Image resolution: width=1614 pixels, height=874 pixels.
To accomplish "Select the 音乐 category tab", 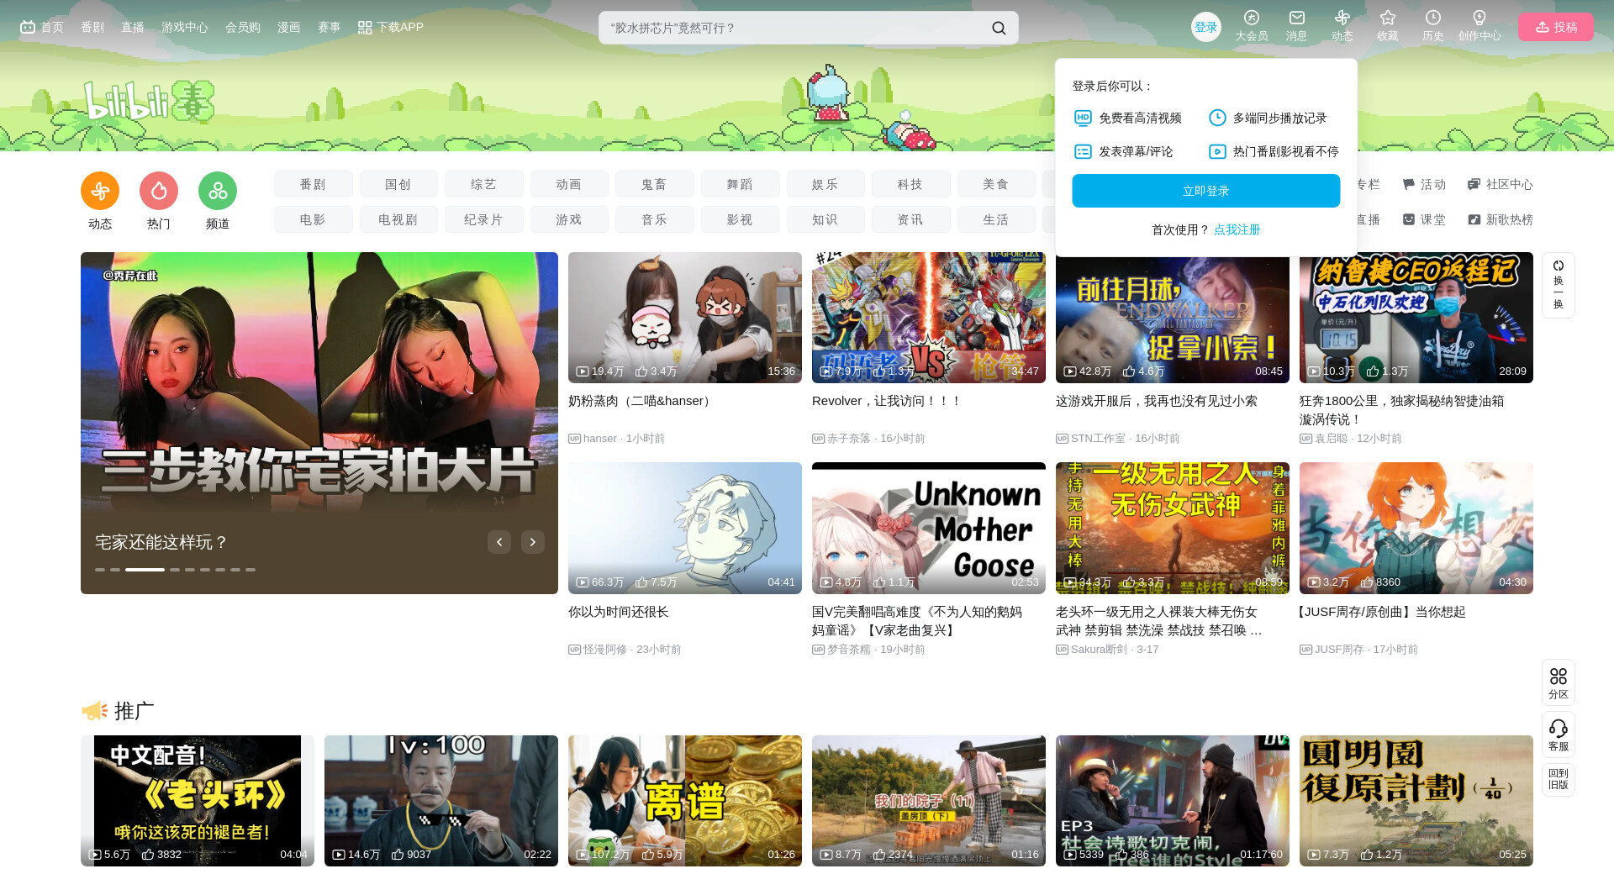I will pyautogui.click(x=655, y=219).
